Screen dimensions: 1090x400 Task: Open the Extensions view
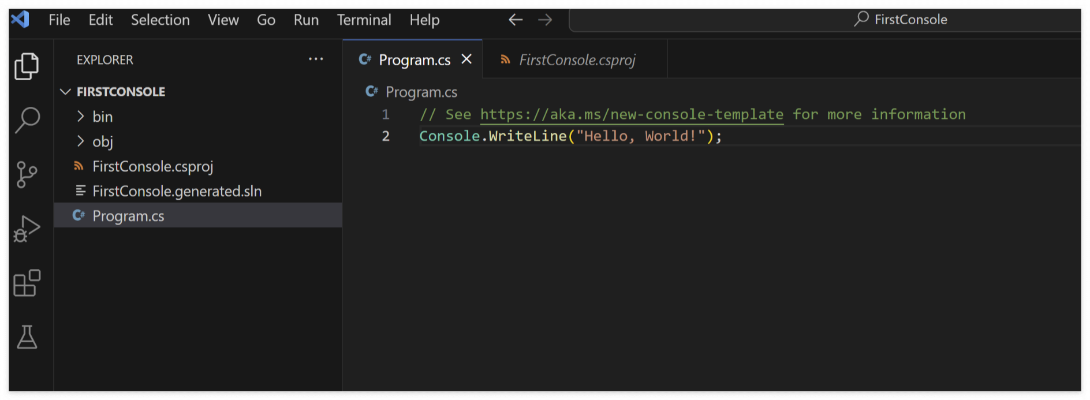[27, 283]
